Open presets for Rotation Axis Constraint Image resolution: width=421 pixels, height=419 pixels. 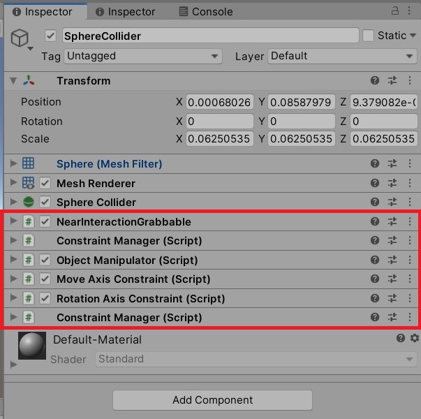[x=392, y=298]
